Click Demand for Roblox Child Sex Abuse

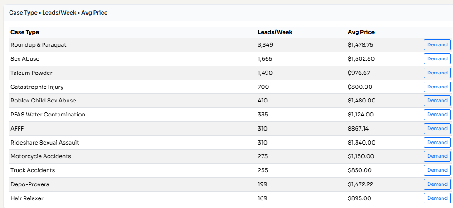(x=437, y=101)
